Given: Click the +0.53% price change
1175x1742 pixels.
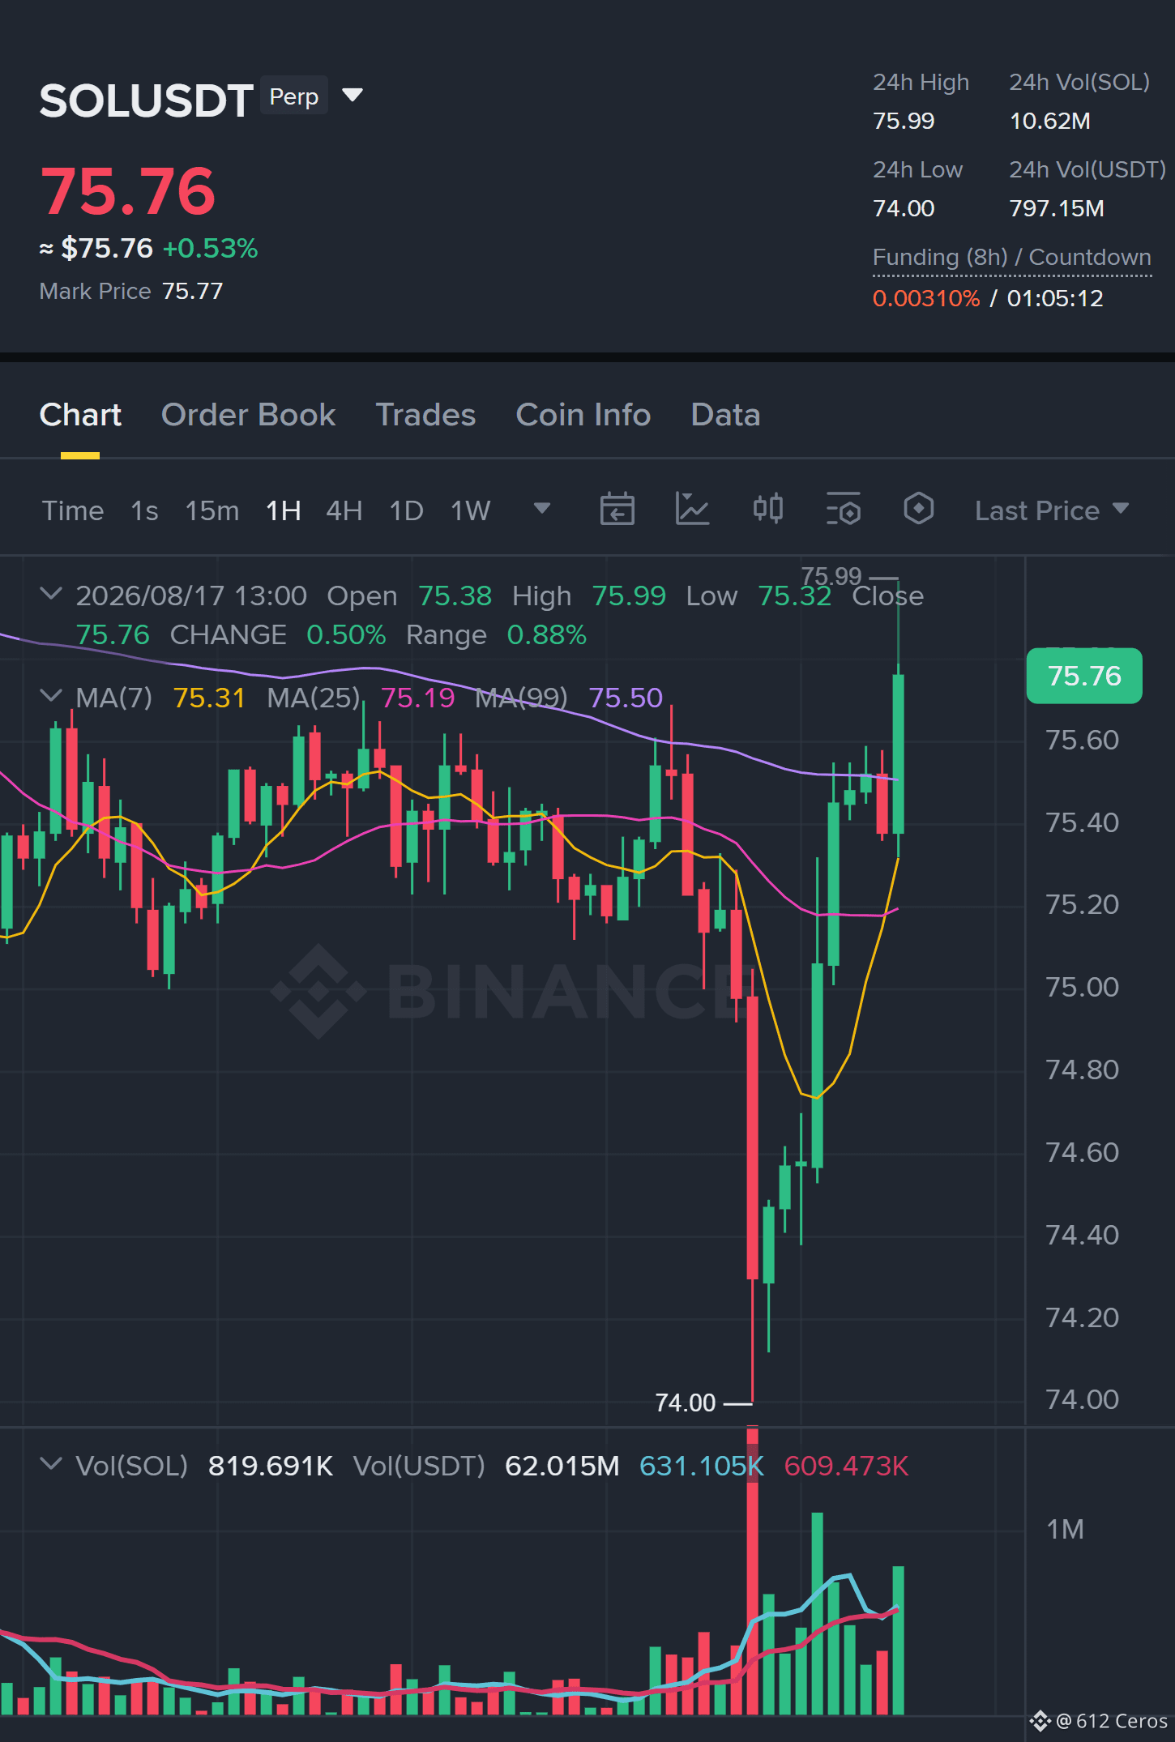Looking at the screenshot, I should point(210,248).
